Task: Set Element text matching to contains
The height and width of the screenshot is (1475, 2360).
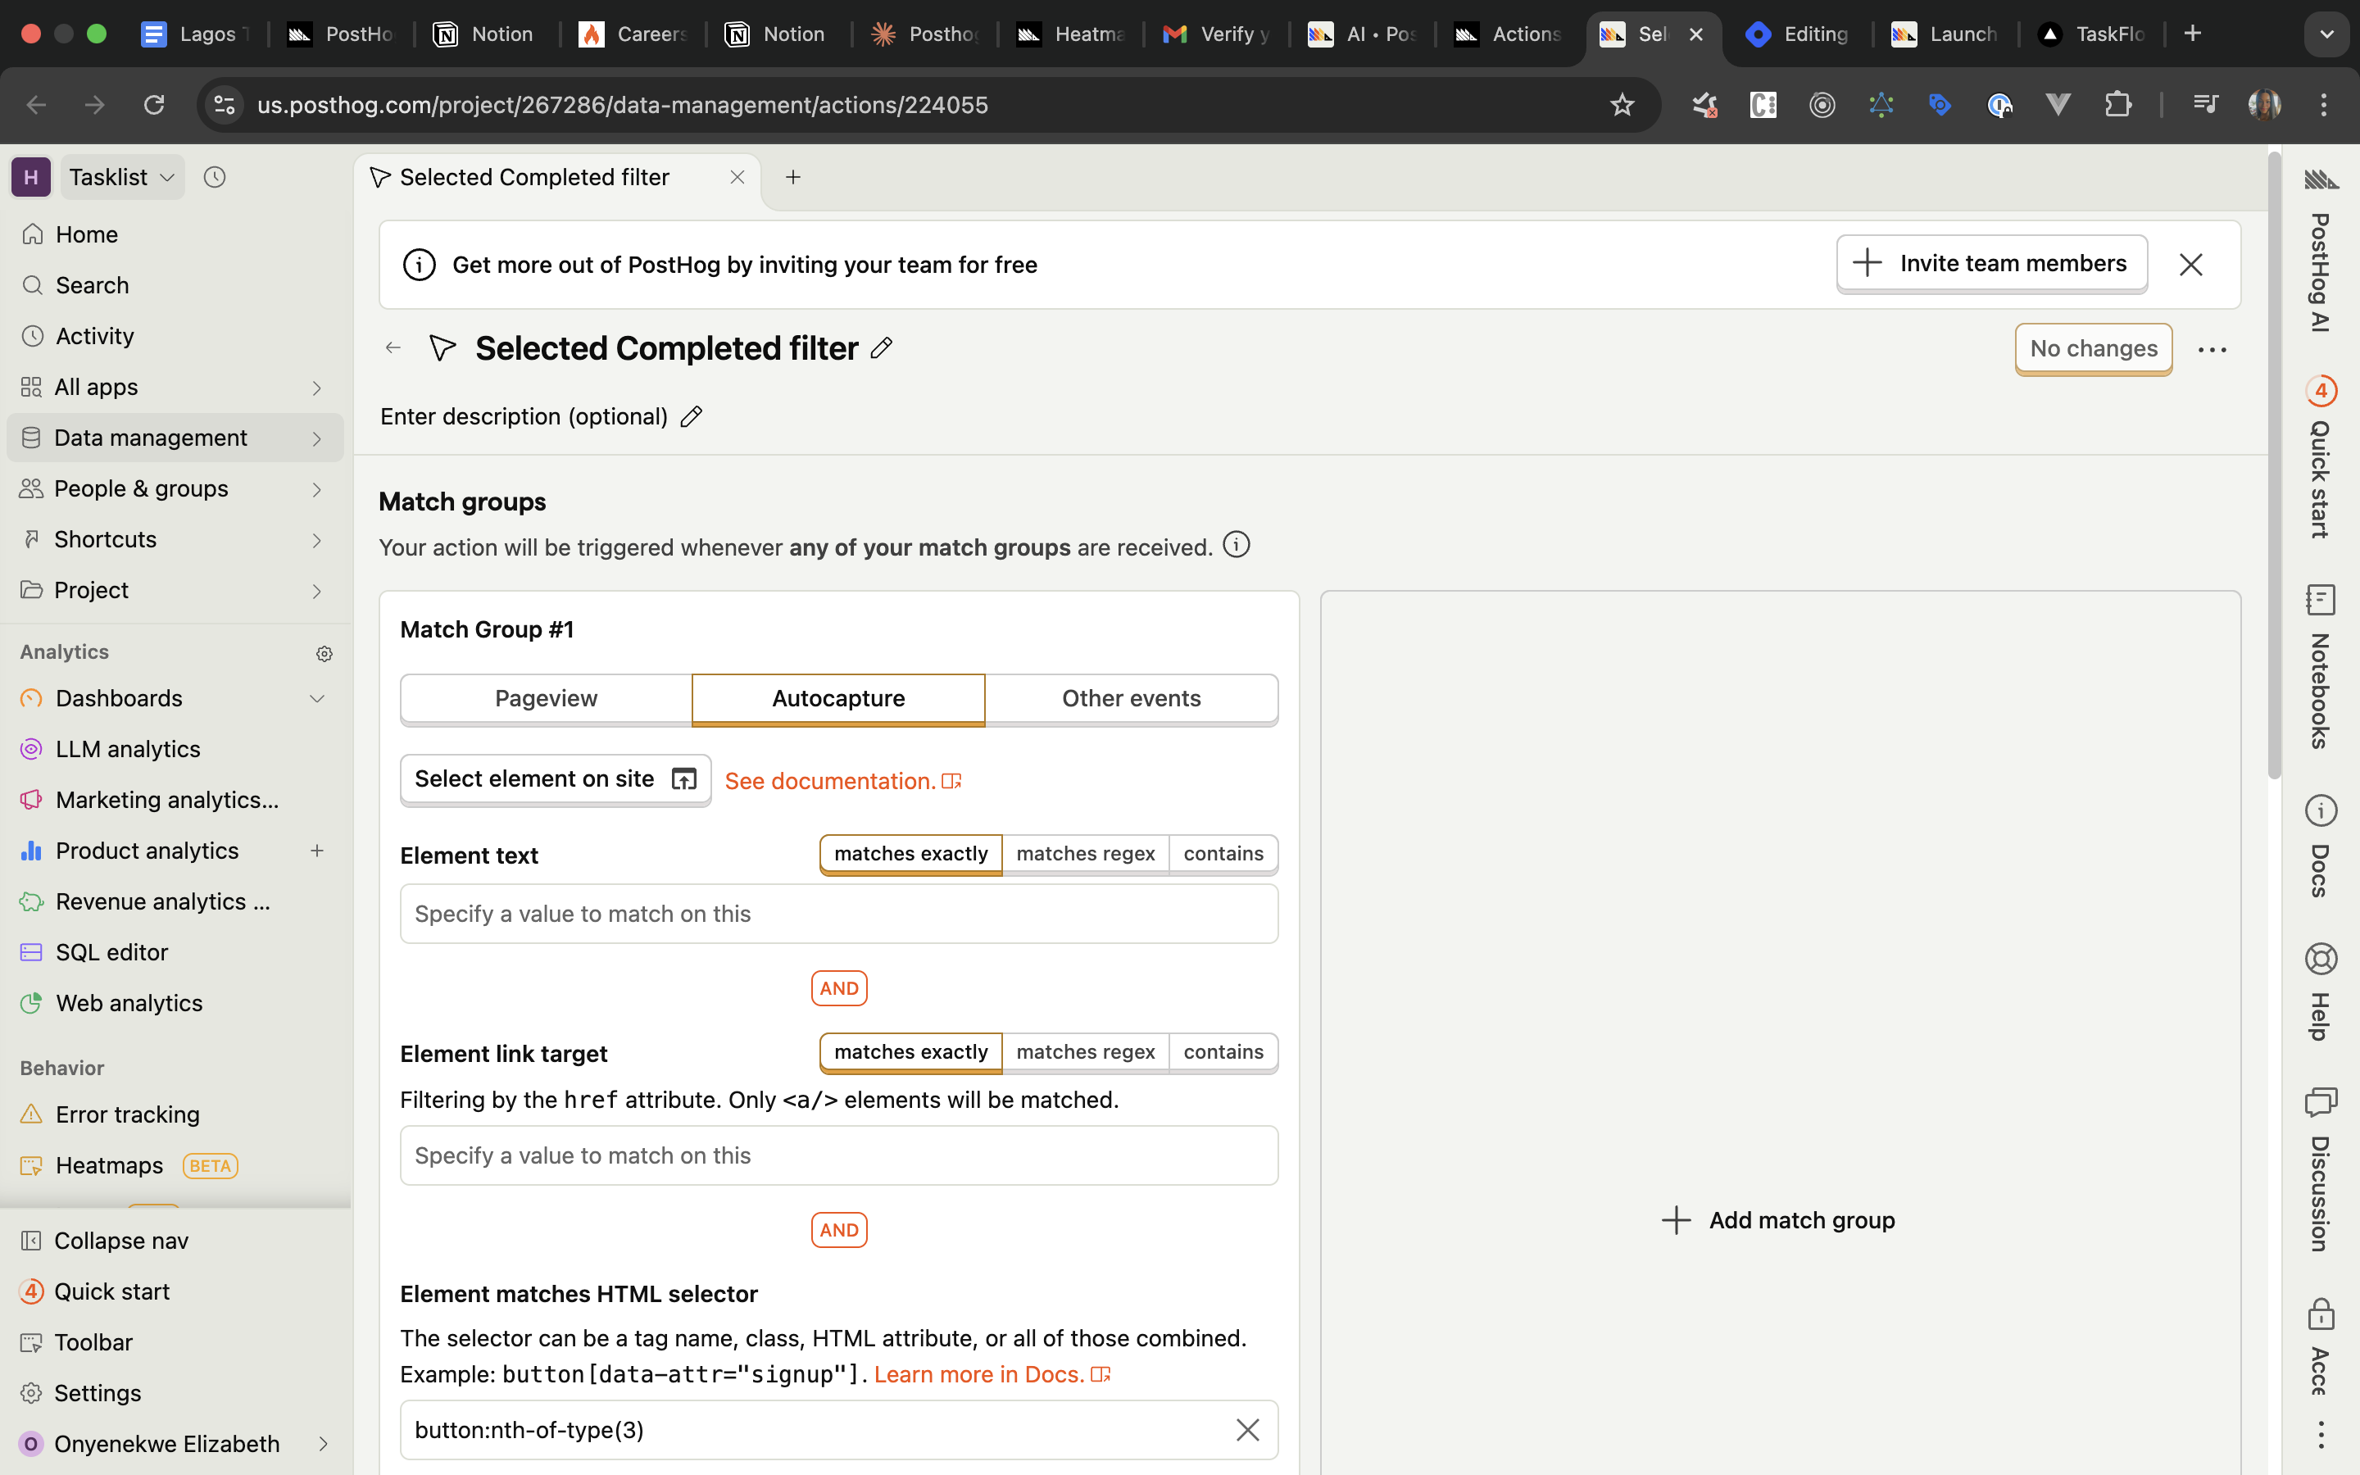Action: point(1223,854)
